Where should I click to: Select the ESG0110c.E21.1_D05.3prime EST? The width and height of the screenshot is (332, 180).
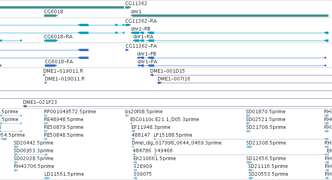coord(131,123)
